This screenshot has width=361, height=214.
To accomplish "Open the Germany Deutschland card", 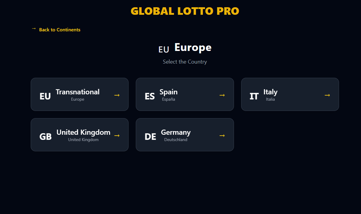I will point(185,134).
